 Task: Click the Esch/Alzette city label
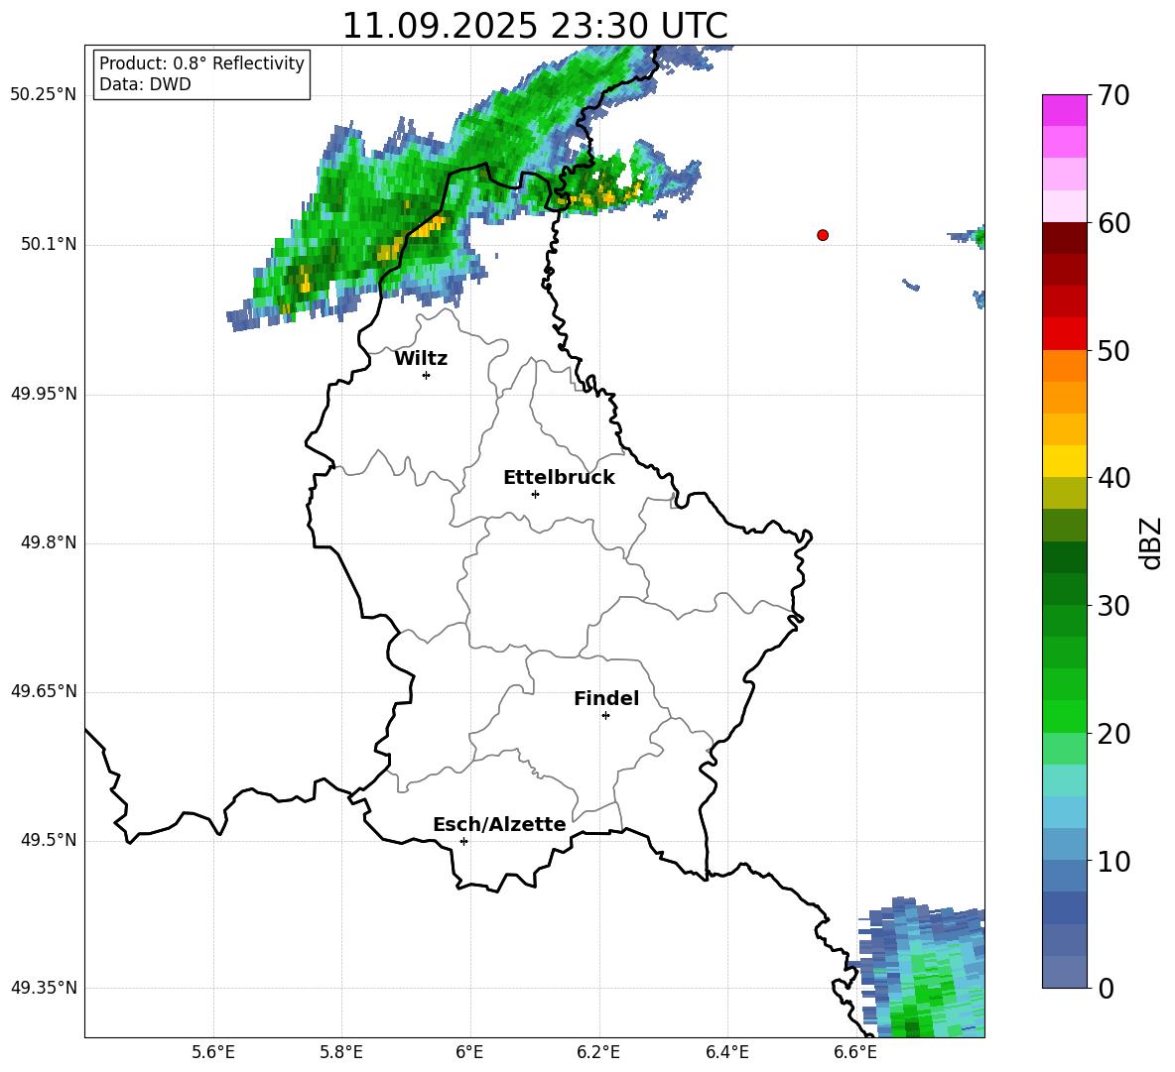(499, 824)
